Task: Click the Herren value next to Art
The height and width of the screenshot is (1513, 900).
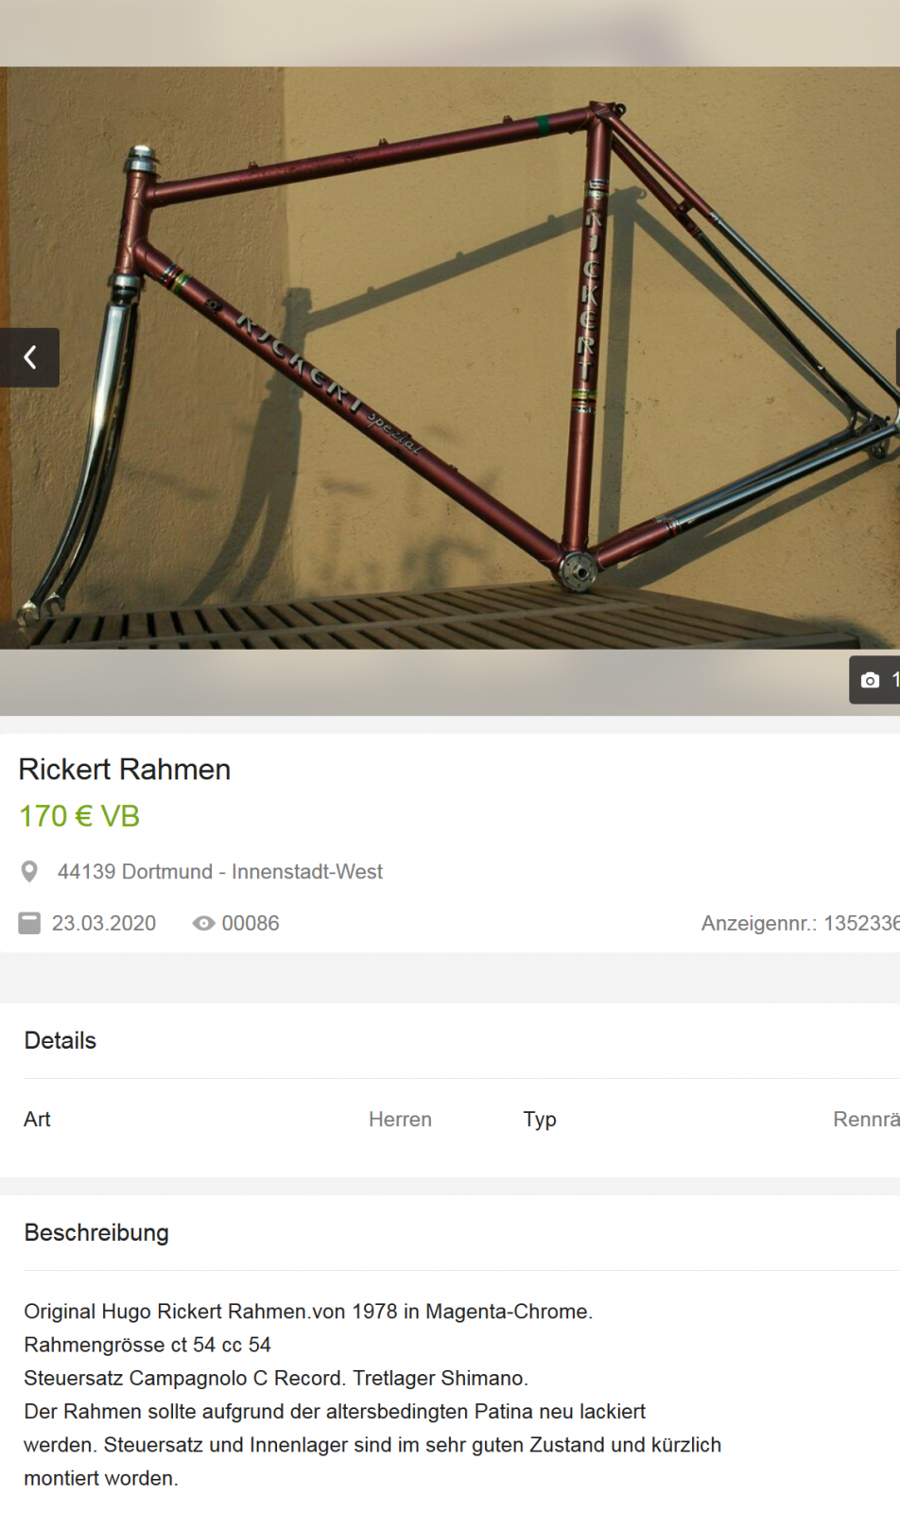Action: coord(400,1120)
